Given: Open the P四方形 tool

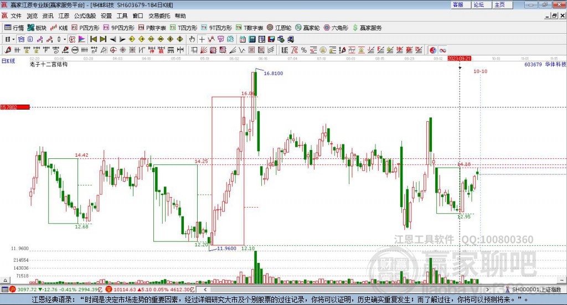Looking at the screenshot, I should [85, 28].
